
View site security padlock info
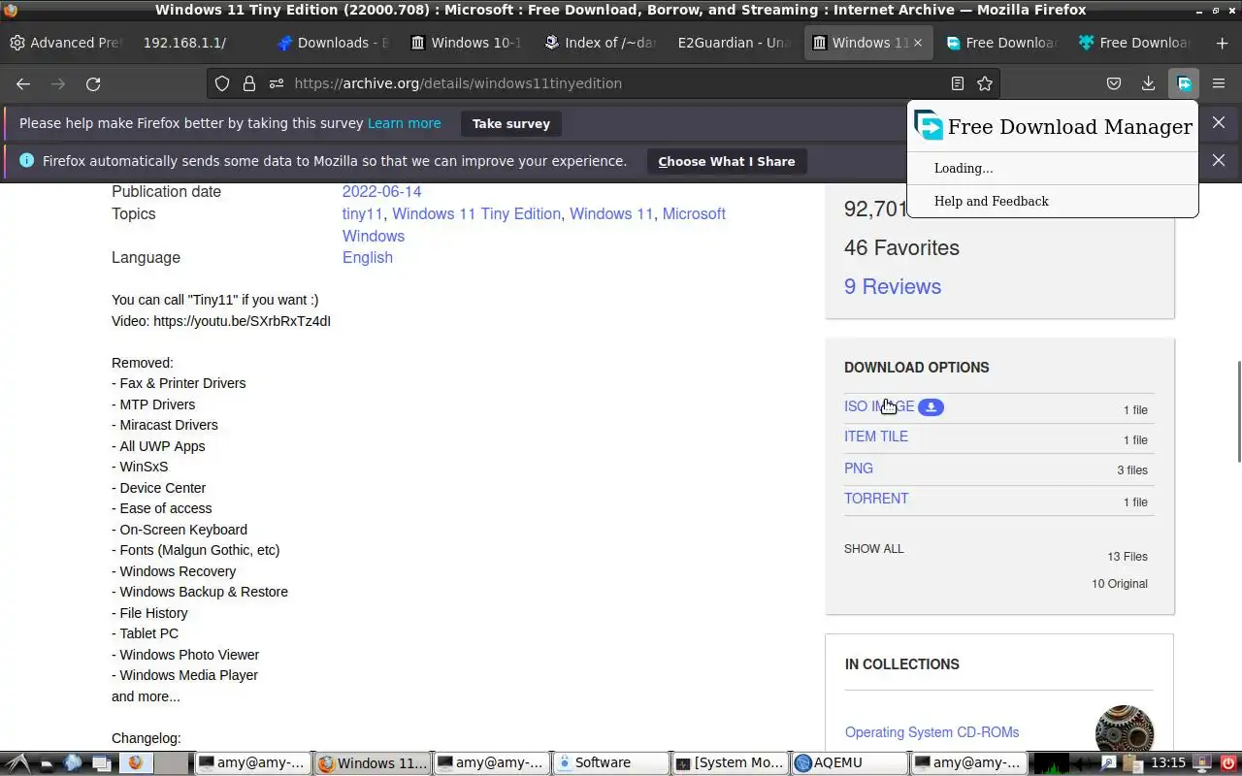tap(249, 83)
